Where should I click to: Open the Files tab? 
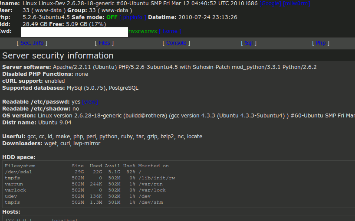pos(104,43)
